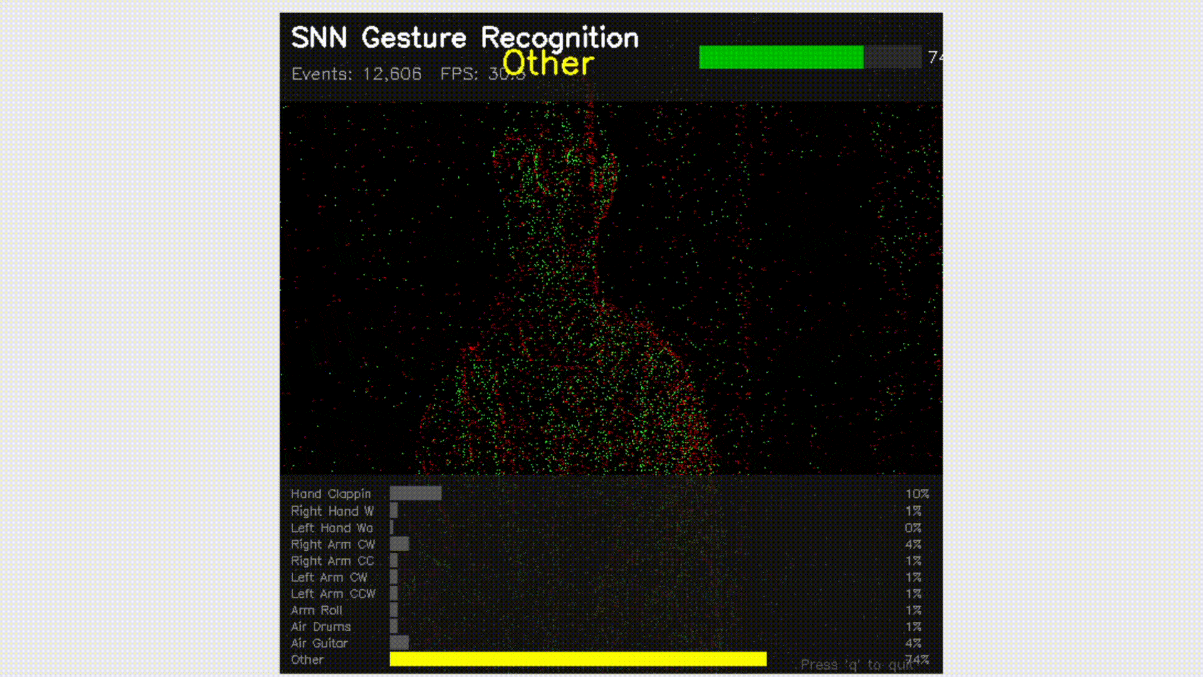Click the Left Arm CW label
This screenshot has height=677, width=1203.
click(328, 577)
